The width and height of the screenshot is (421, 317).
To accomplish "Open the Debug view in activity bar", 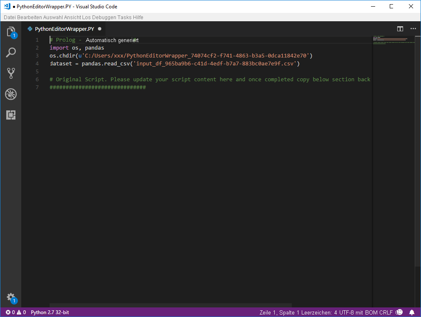I will (11, 94).
